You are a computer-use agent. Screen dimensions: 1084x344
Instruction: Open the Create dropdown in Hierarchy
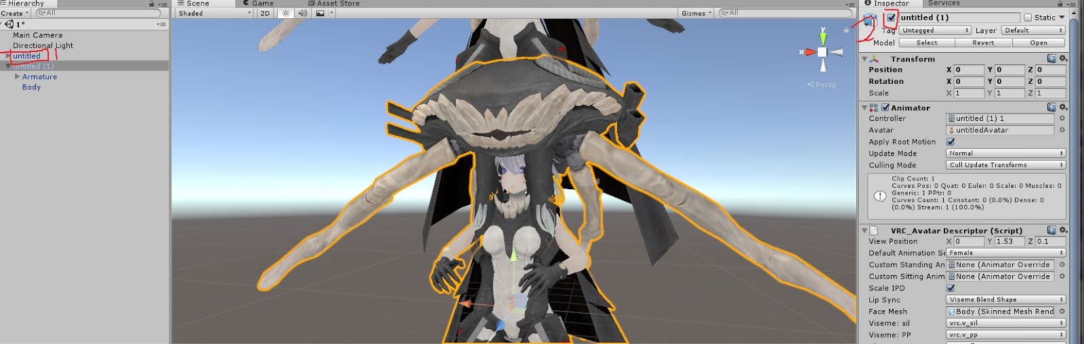coord(15,13)
